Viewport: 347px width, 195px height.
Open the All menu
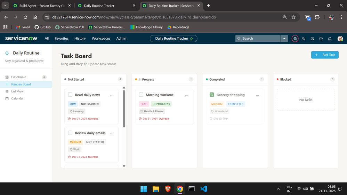pyautogui.click(x=47, y=38)
